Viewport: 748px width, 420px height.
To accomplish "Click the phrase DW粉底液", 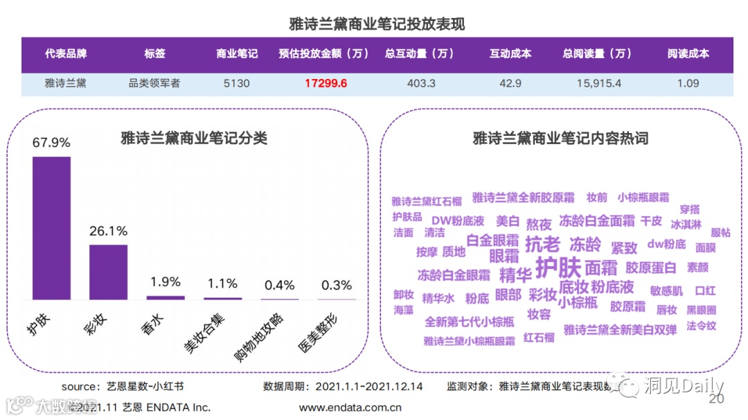I will click(x=458, y=220).
